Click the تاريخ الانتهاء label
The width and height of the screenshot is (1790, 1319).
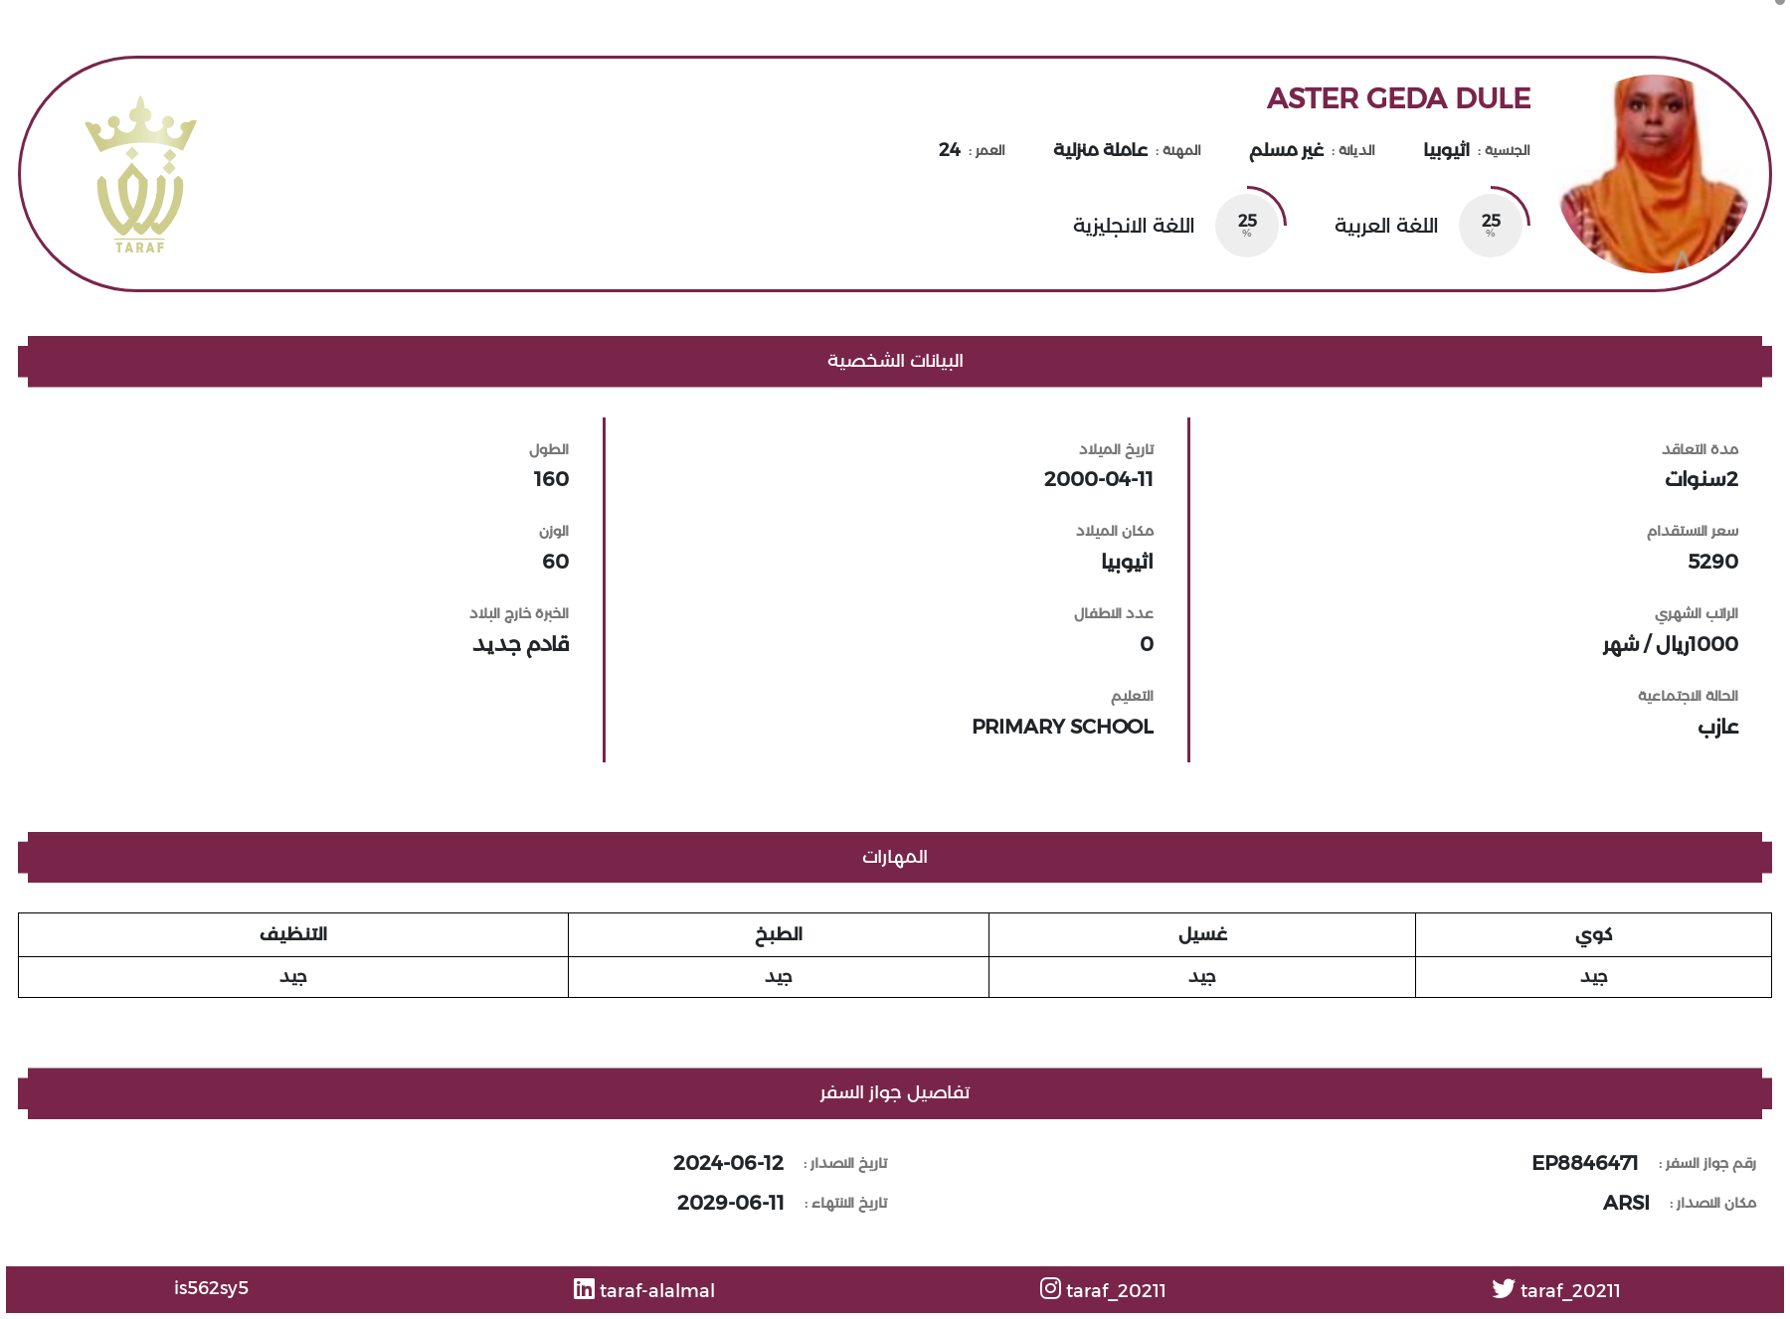click(x=846, y=1203)
